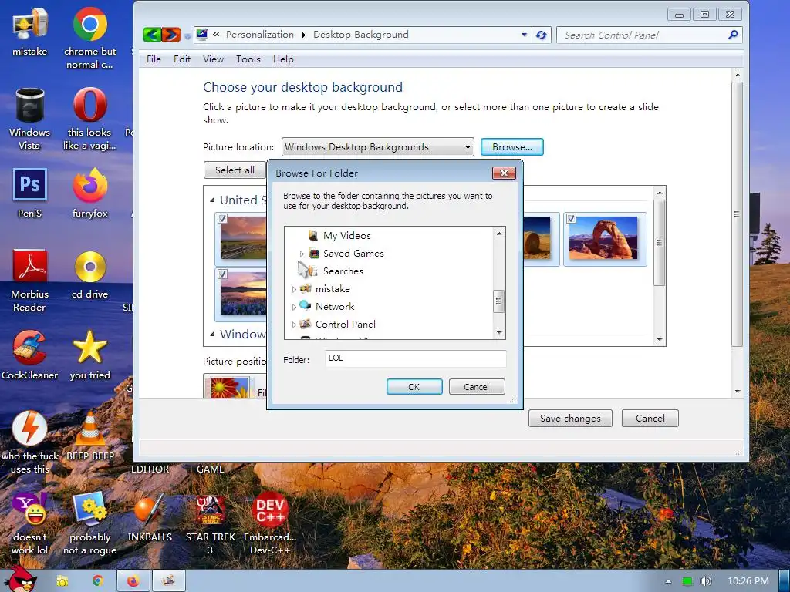Viewport: 790px width, 592px height.
Task: Click Save changes button
Action: click(570, 419)
